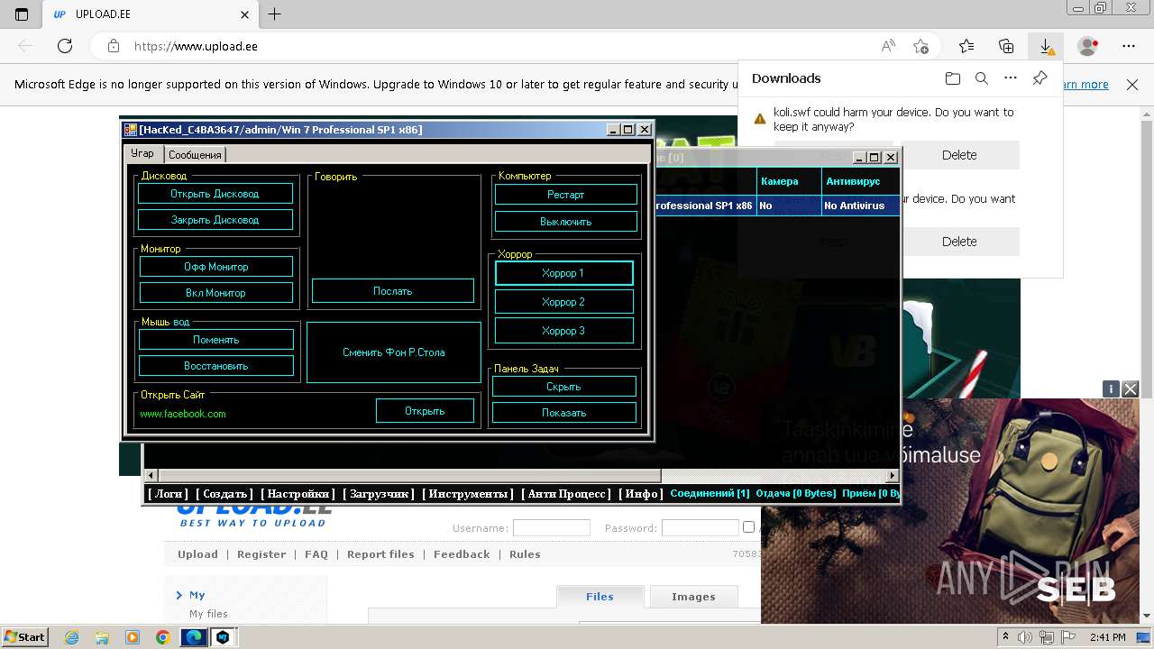Screen dimensions: 1154x649
Task: Click the Хоррор 2 button
Action: point(564,302)
